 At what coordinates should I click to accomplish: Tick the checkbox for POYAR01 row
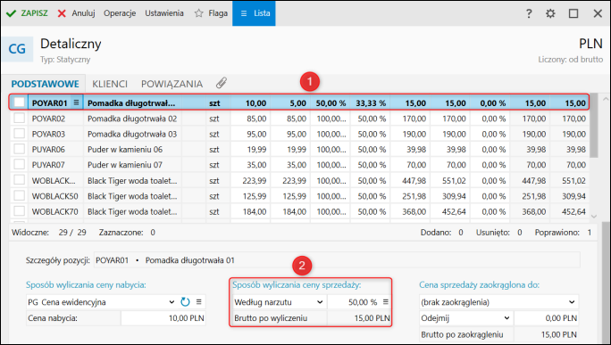(19, 103)
